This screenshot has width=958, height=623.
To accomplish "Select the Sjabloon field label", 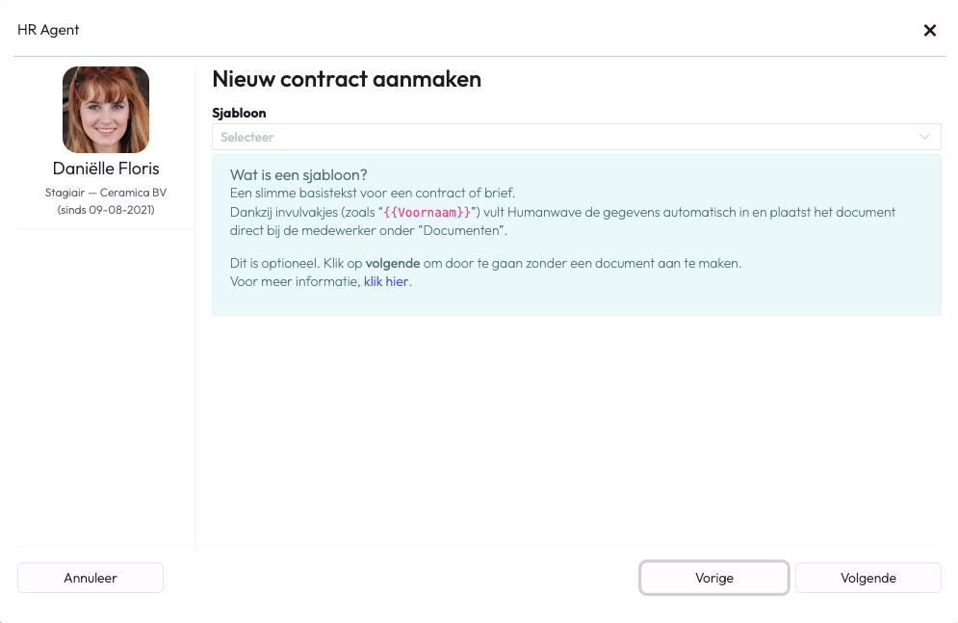I will click(239, 113).
